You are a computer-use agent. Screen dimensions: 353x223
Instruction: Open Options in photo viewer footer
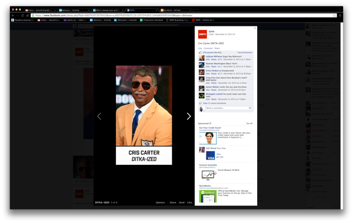click(160, 202)
